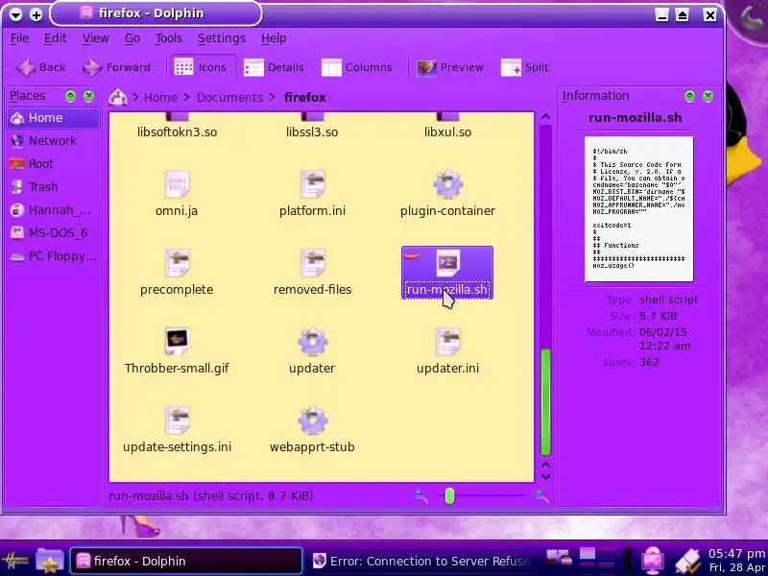The image size is (768, 576).
Task: Expand the arrow after Home breadcrumb
Action: pyautogui.click(x=186, y=98)
